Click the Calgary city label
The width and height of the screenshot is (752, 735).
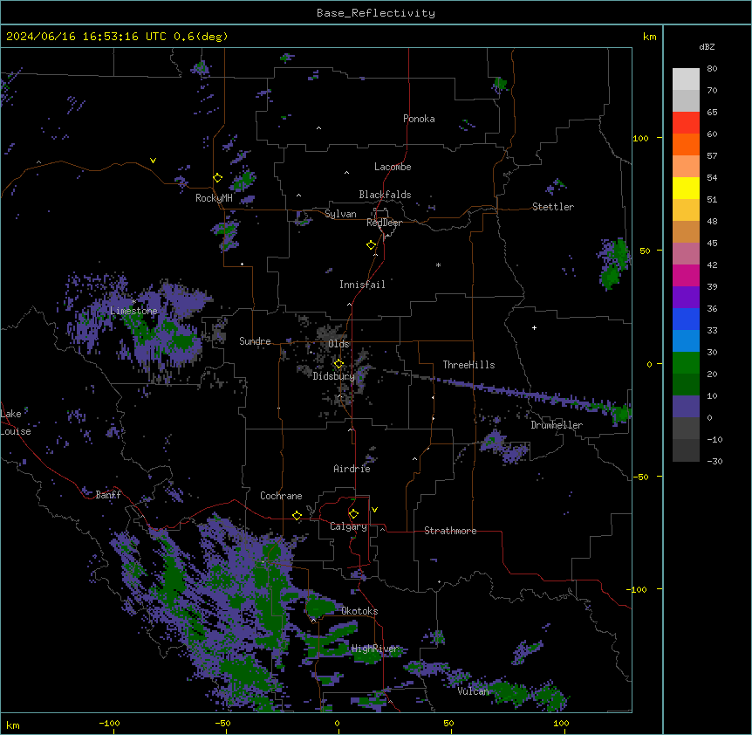[348, 526]
